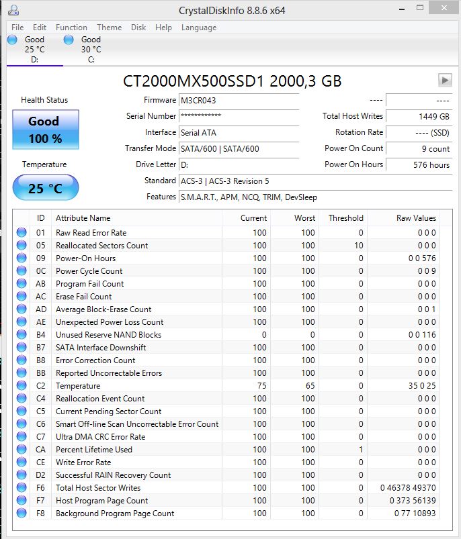Click the Transfer Mode SATA/600 field
Viewport: 461px width, 539px height.
239,148
